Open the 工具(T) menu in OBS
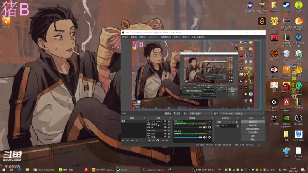308x173 pixels. pos(177,37)
